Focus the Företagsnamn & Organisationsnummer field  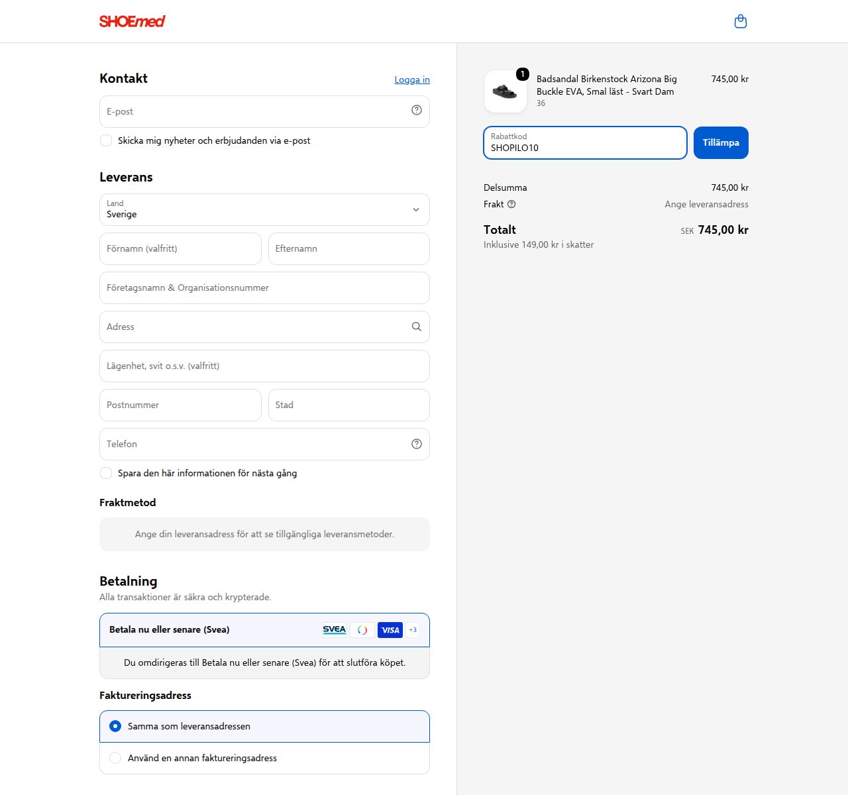tap(264, 288)
